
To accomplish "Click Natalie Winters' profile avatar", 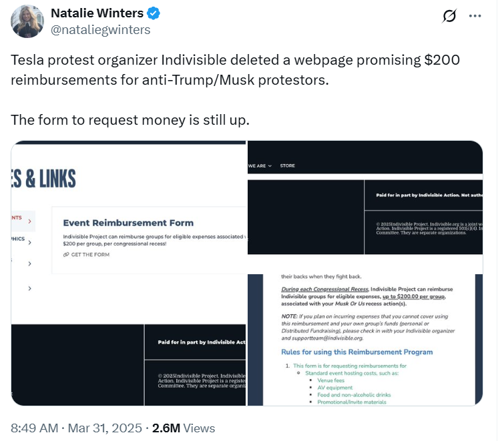I will (28, 22).
